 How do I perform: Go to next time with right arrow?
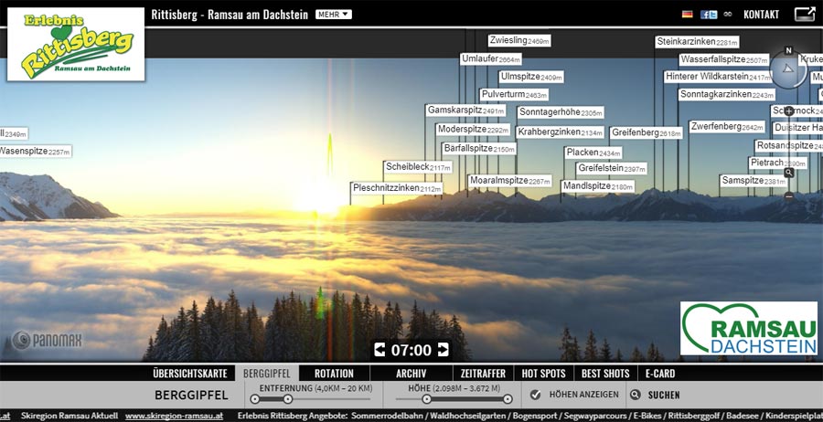[x=444, y=350]
